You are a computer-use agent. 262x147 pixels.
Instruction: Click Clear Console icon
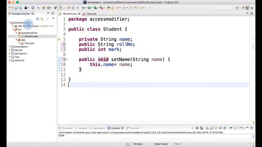click(x=207, y=128)
